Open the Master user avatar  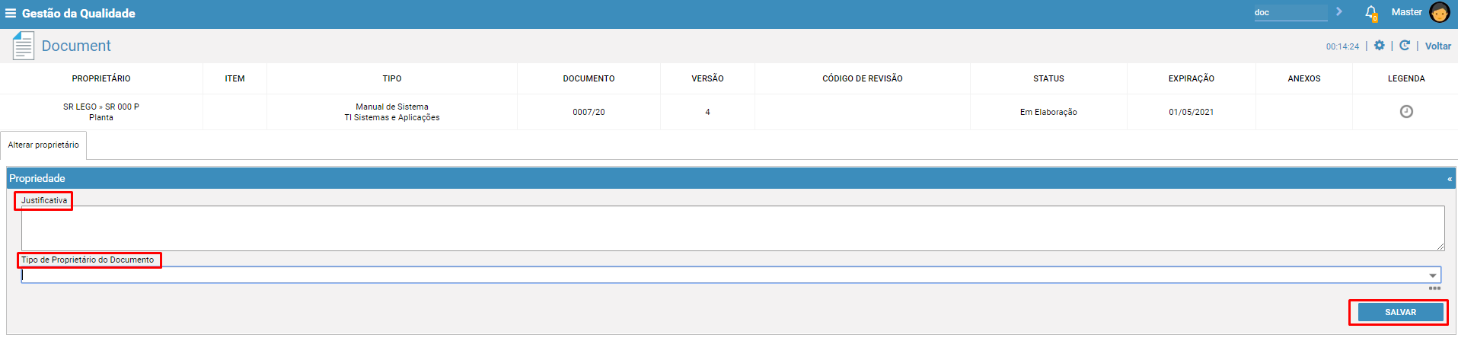click(x=1440, y=12)
